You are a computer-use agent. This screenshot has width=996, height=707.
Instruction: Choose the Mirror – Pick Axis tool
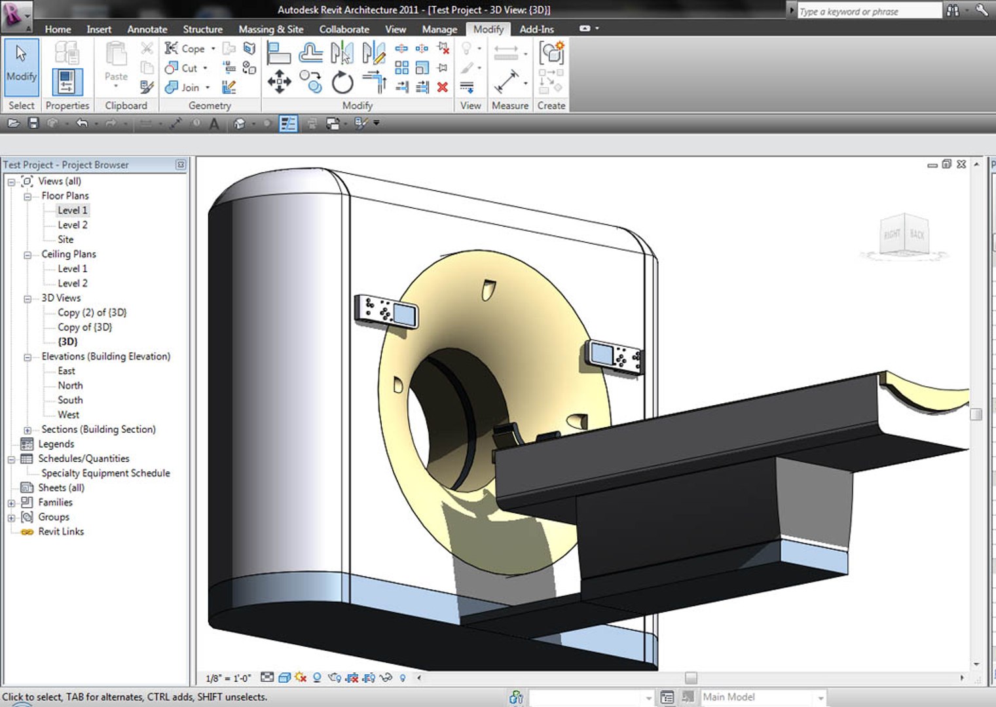(x=342, y=52)
